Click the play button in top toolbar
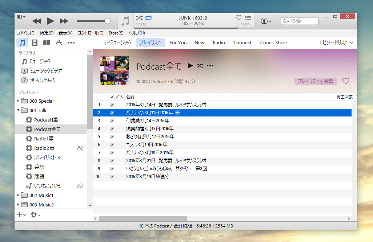Screen dimensions: 373x242 (50, 21)
